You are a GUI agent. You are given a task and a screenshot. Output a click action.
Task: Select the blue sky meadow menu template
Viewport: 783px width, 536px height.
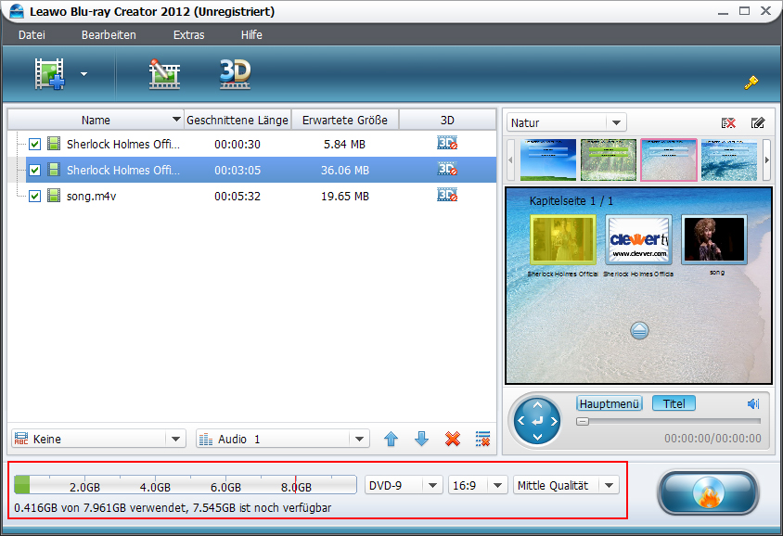tap(547, 160)
